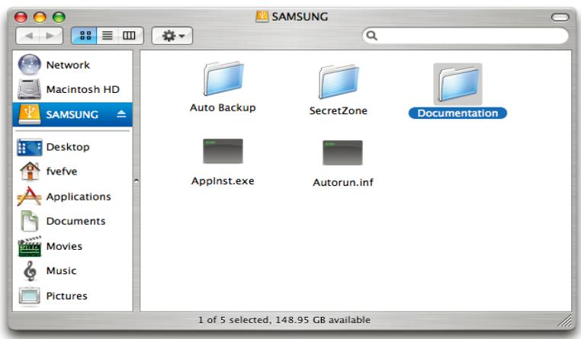
Task: Zoom the window with green button
Action: pos(59,17)
